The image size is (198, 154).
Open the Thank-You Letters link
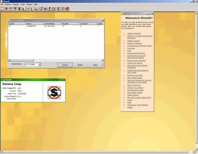135,88
